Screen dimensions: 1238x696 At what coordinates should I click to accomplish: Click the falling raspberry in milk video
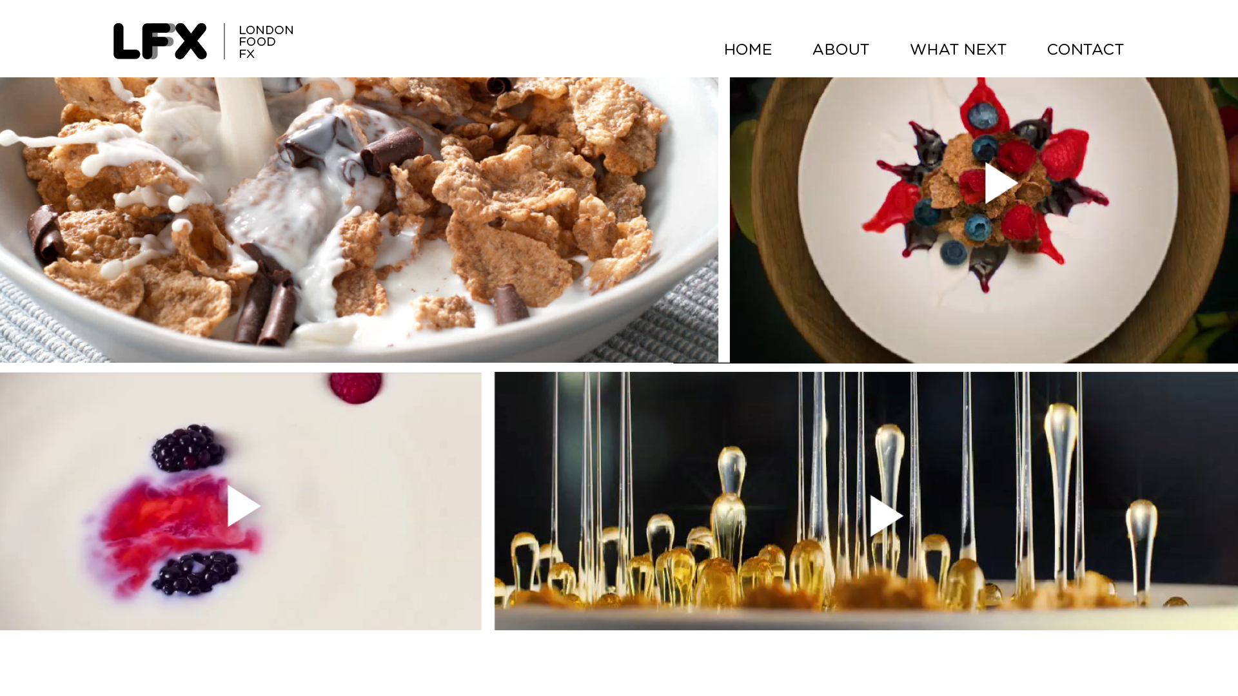pyautogui.click(x=355, y=387)
